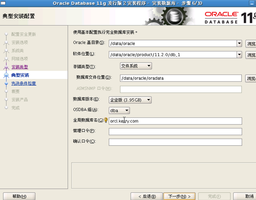This screenshot has width=256, height=200.
Task: Open the database edition 企业版 dropdown
Action: pyautogui.click(x=130, y=100)
